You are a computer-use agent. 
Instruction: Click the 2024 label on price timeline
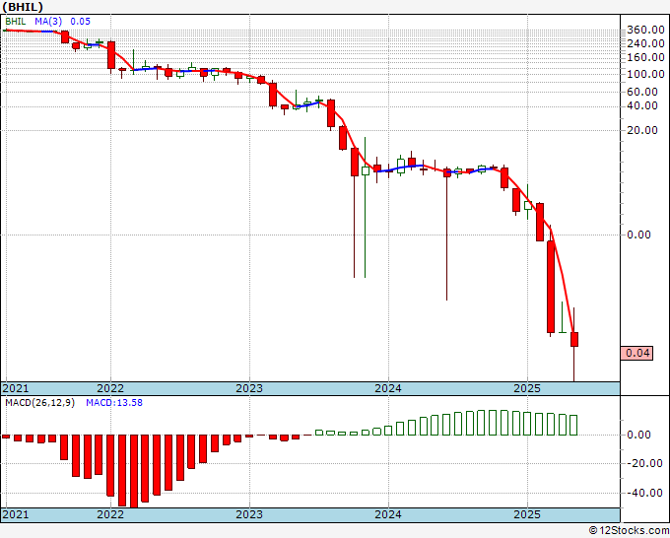[x=388, y=388]
